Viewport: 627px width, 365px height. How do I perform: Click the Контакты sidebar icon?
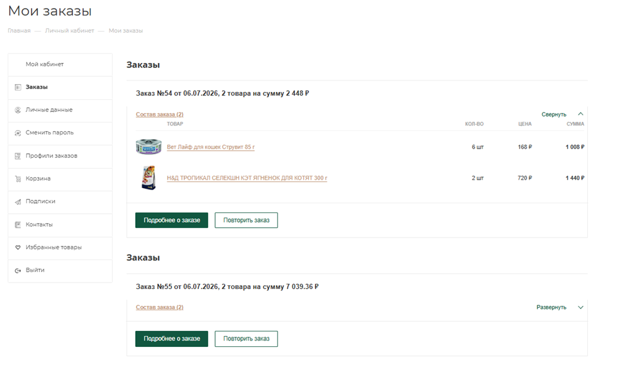pyautogui.click(x=17, y=225)
